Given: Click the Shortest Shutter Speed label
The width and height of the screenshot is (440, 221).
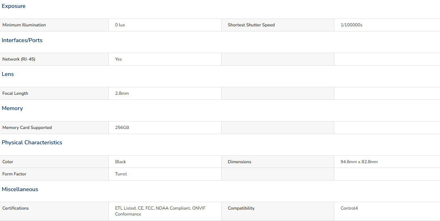Looking at the screenshot, I should (251, 25).
